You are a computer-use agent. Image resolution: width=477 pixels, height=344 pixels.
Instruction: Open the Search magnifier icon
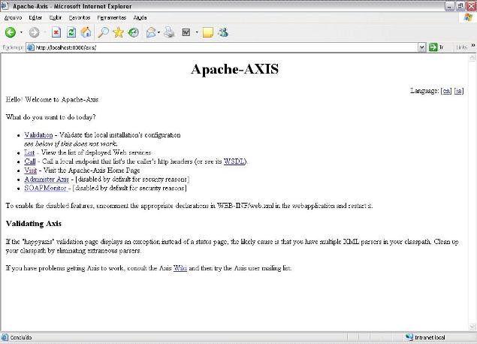click(x=103, y=32)
